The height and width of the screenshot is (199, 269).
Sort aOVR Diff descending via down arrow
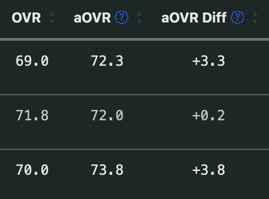pyautogui.click(x=255, y=22)
